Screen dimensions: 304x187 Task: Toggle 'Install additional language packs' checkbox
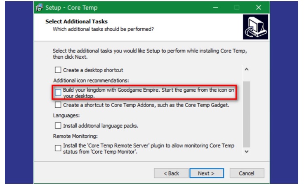click(58, 125)
